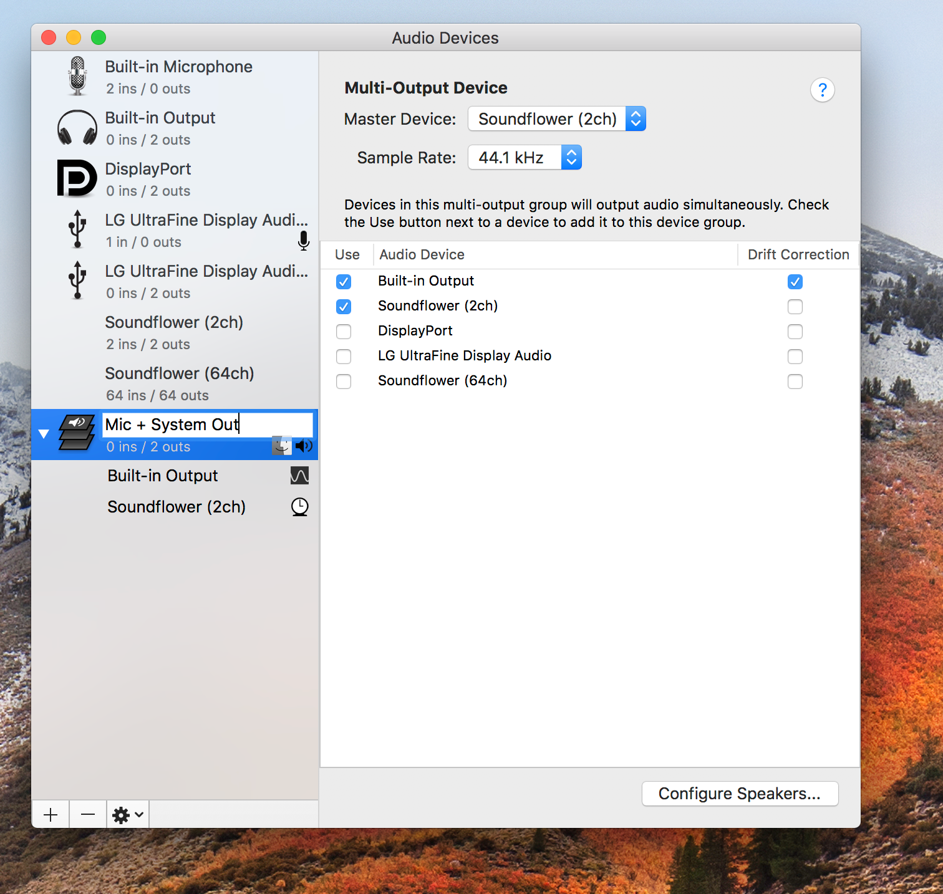
Task: Click "LG UltraFine Display Audio" table row name
Action: (x=465, y=355)
